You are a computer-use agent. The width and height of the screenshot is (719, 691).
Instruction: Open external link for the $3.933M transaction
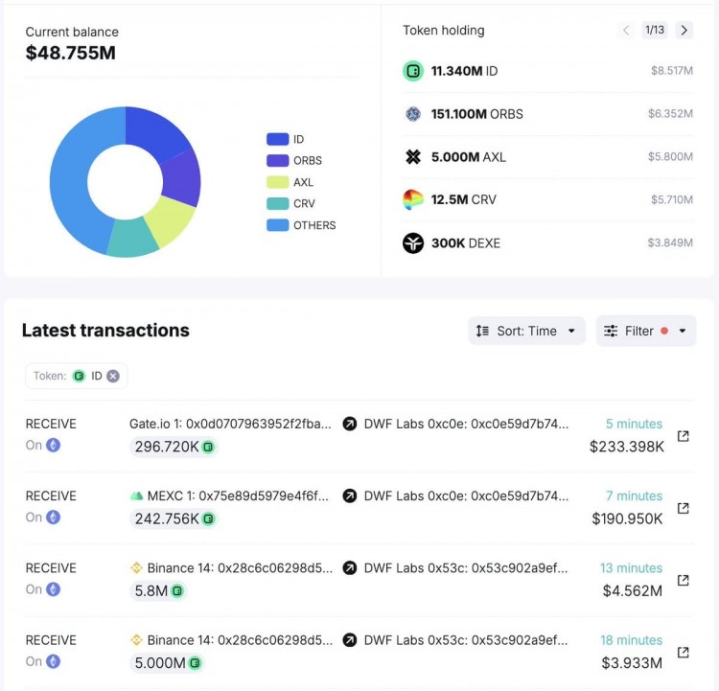683,652
